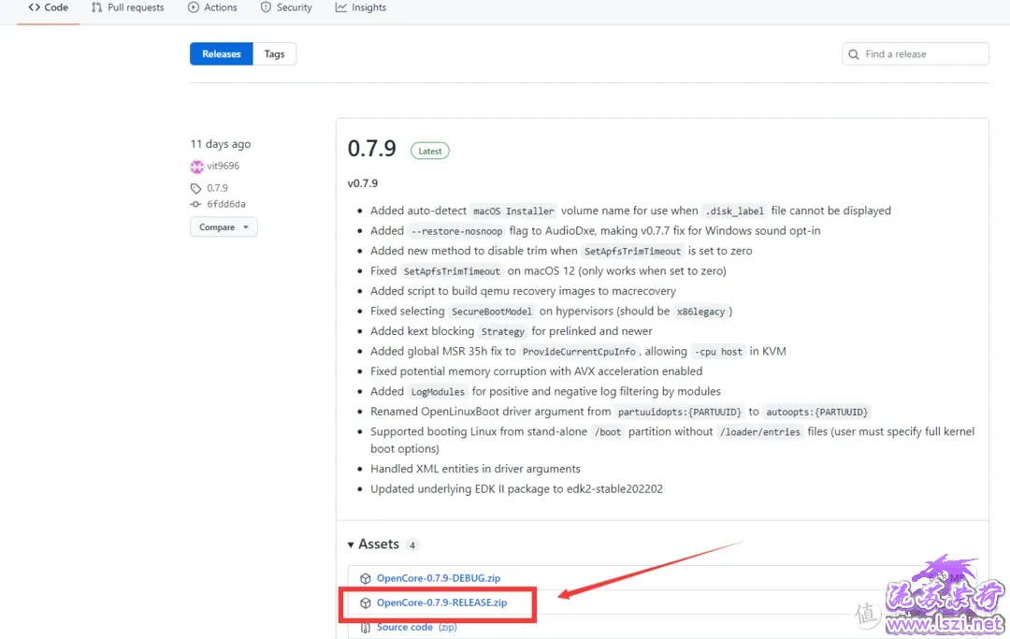
Task: Click the '/boot' code snippet
Action: tap(608, 432)
